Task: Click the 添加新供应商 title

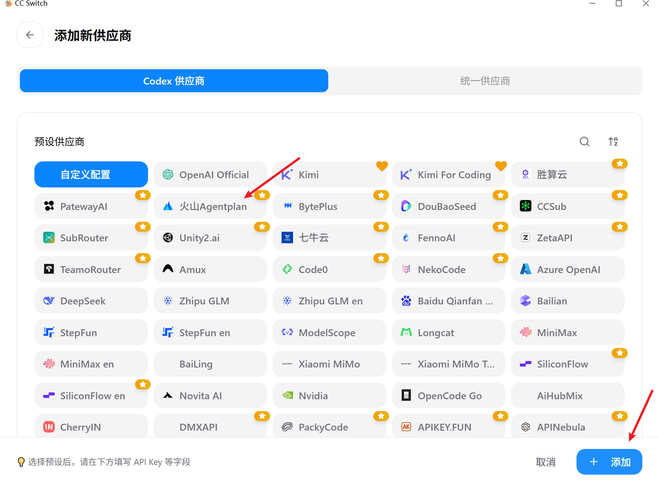Action: (93, 35)
